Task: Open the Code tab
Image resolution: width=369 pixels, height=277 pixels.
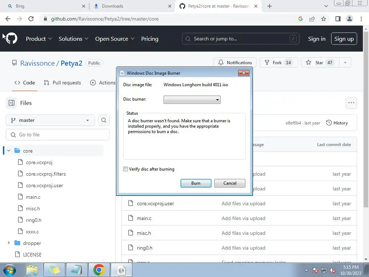Action: coord(25,83)
